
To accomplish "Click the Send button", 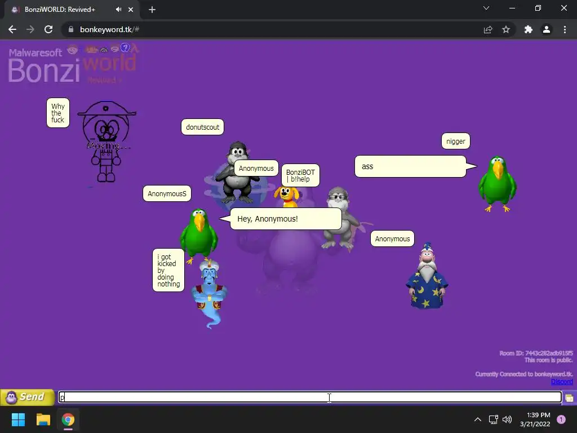I will pyautogui.click(x=27, y=397).
